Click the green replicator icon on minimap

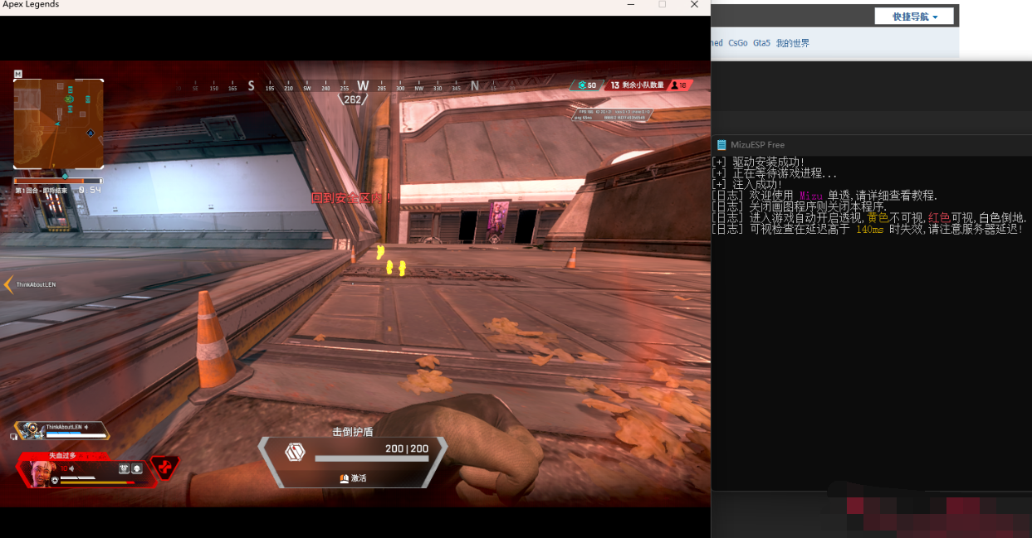pyautogui.click(x=69, y=99)
